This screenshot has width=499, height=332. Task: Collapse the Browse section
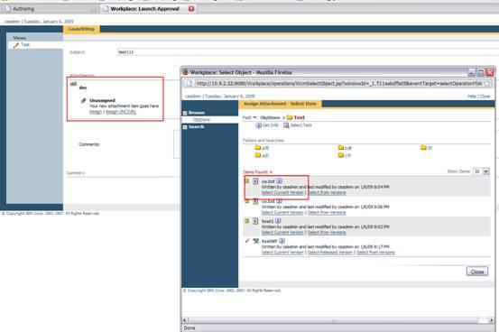click(185, 113)
